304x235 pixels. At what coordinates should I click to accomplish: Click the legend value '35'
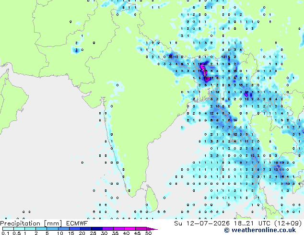(115, 233)
